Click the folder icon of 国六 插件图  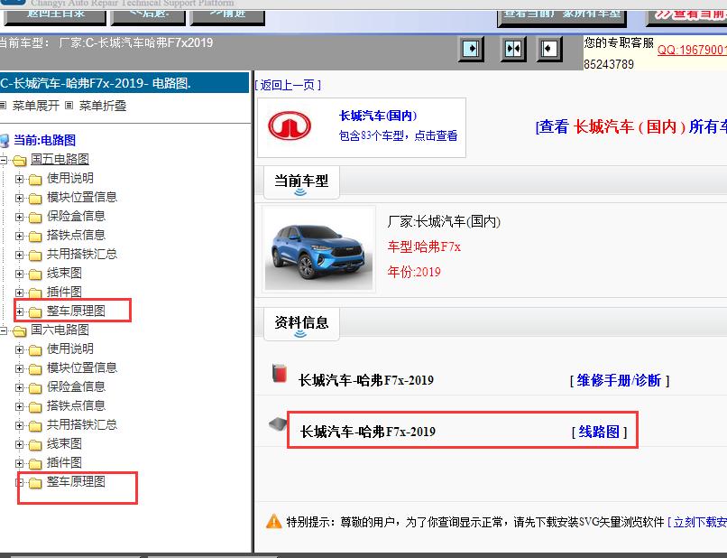click(35, 464)
